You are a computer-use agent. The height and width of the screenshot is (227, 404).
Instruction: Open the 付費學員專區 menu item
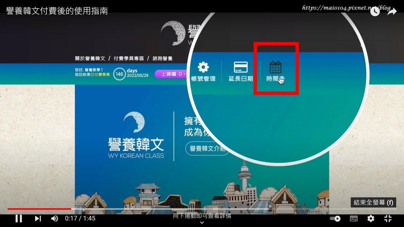129,59
